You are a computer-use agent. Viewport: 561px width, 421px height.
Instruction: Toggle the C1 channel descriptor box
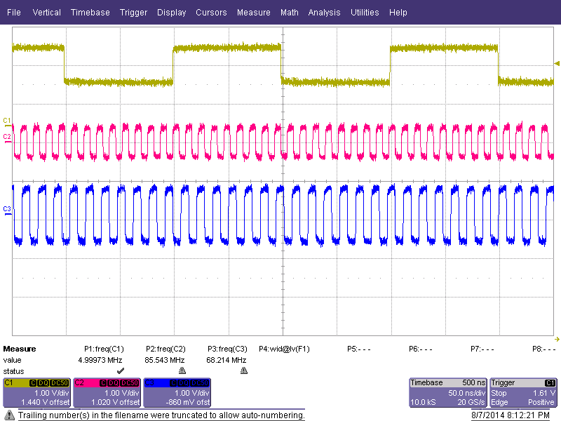(36, 392)
